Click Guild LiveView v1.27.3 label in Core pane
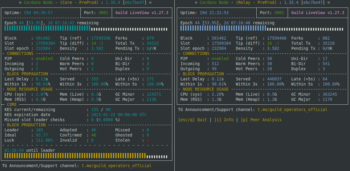Image resolution: width=350 pixels, height=171 pixels. pos(142,13)
